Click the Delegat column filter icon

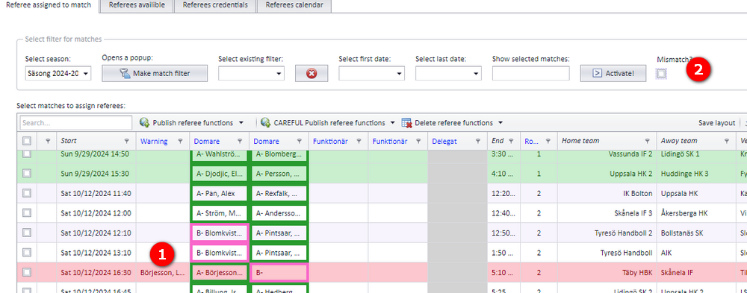tap(478, 141)
